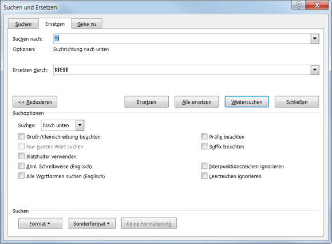This screenshot has width=332, height=244.
Task: Open the Sonderformat menu button
Action: click(x=92, y=223)
